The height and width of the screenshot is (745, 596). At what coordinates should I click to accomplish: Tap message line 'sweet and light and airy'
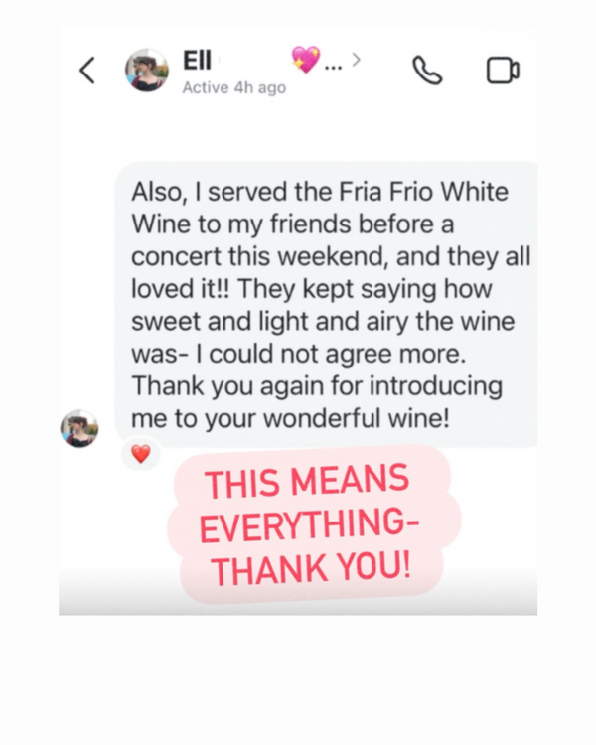pyautogui.click(x=270, y=322)
